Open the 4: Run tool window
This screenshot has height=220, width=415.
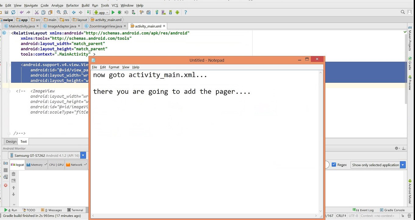(x=11, y=210)
